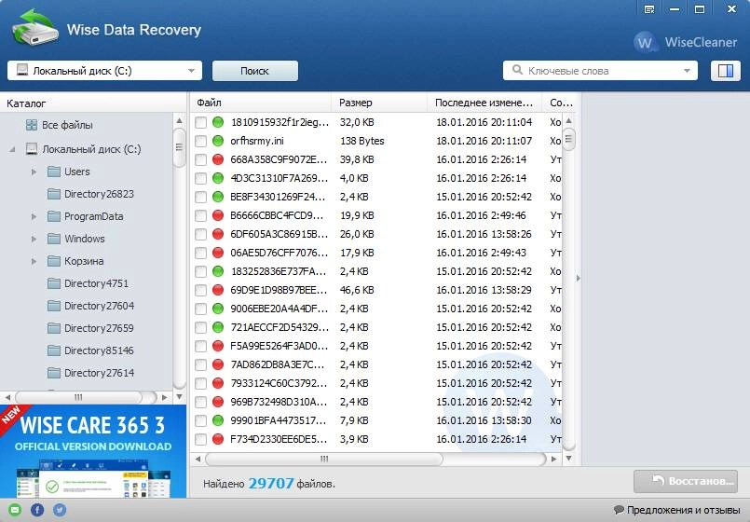Check the box for F734D2330EE6DE5 file

coord(201,440)
